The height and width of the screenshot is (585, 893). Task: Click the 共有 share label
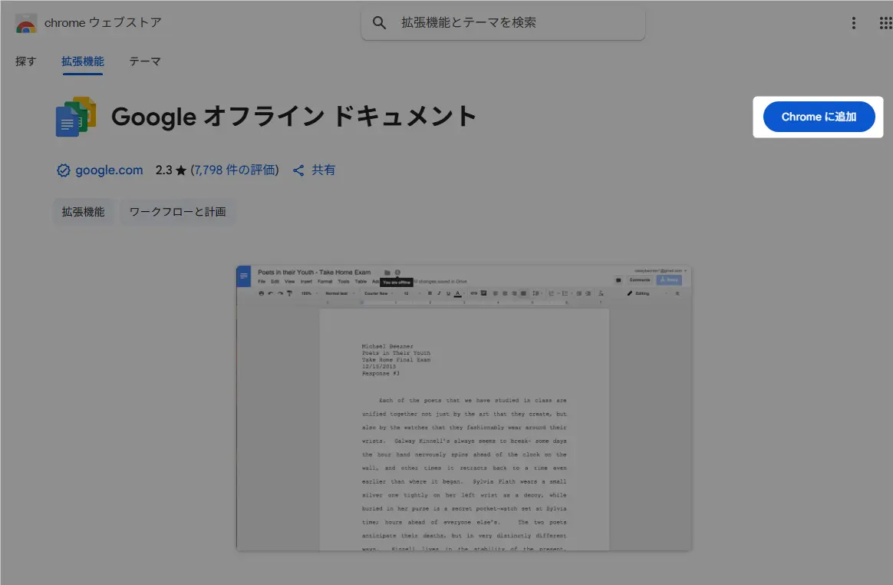click(323, 170)
